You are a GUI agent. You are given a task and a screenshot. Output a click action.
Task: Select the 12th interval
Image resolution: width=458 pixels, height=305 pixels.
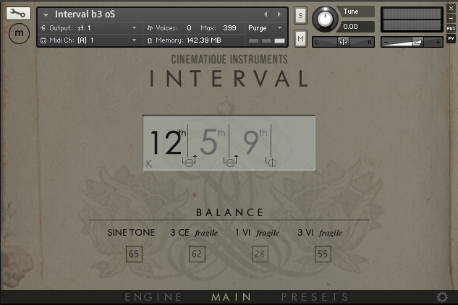pos(168,142)
